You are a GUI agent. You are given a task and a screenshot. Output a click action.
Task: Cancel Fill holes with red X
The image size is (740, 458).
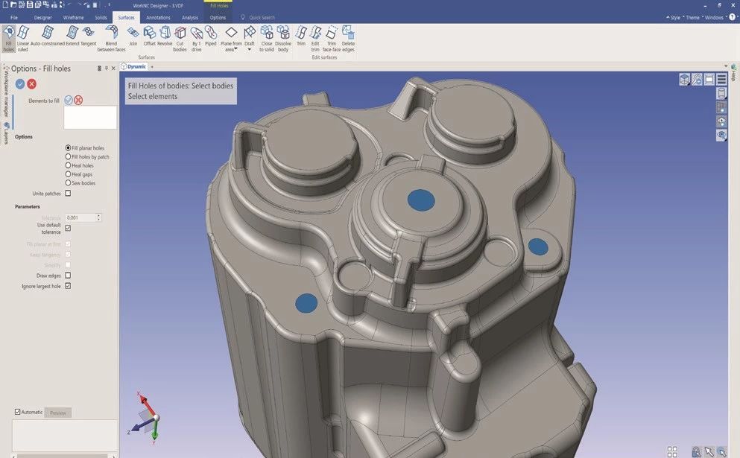tap(31, 84)
